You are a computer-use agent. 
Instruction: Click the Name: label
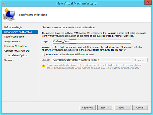45,41
